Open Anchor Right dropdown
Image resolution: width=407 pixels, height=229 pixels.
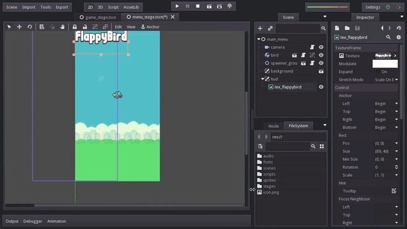click(x=386, y=120)
